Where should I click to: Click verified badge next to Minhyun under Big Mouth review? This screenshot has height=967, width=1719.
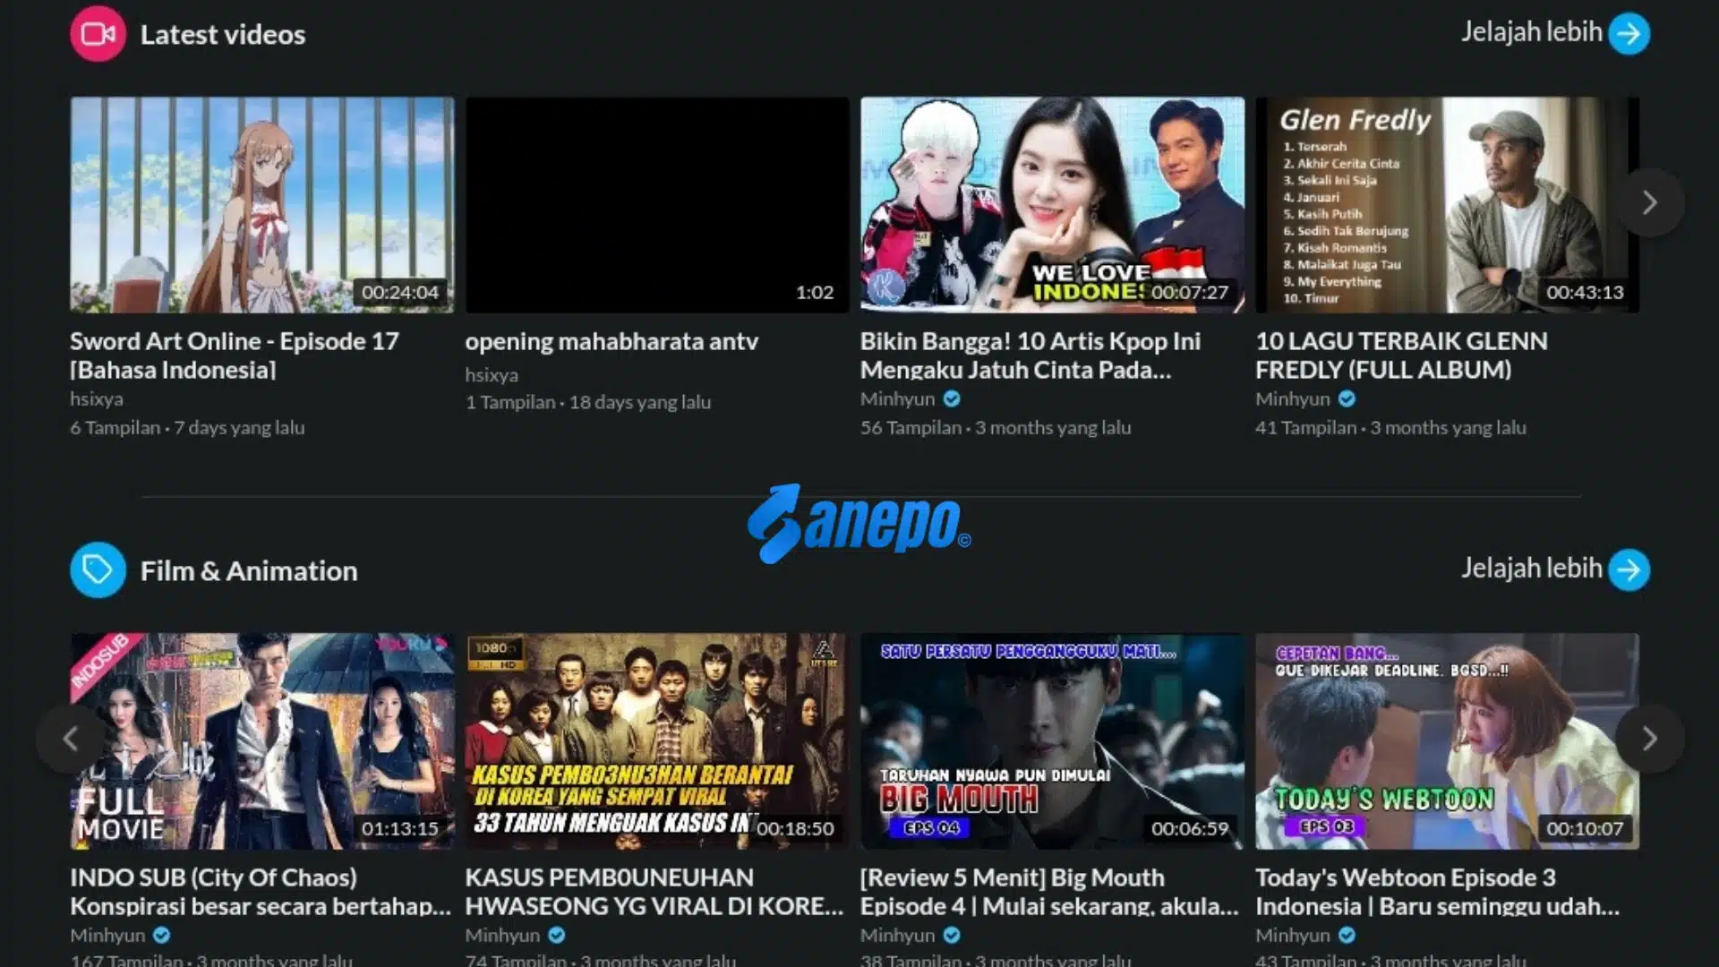[952, 935]
